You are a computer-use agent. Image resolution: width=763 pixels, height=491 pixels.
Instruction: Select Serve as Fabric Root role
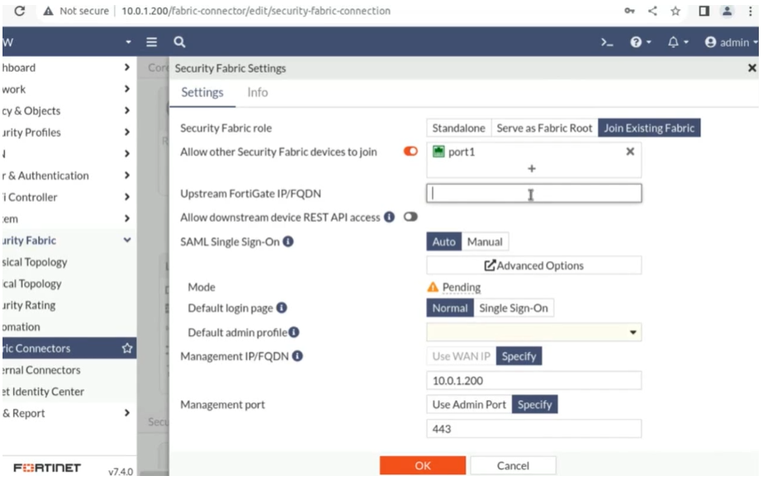coord(544,128)
